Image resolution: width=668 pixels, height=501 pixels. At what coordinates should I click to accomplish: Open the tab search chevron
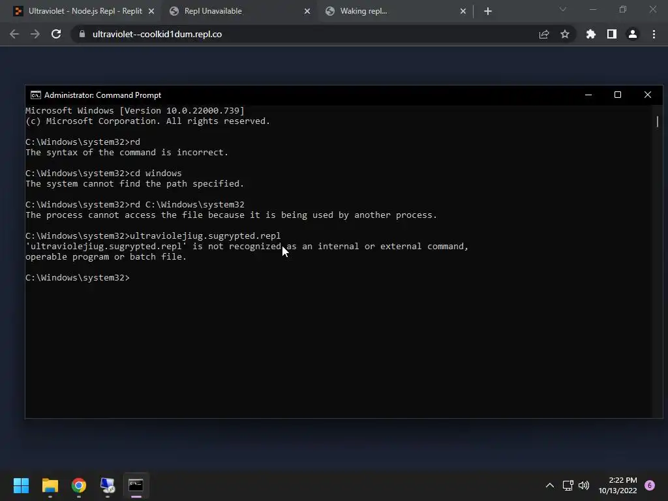(x=563, y=9)
